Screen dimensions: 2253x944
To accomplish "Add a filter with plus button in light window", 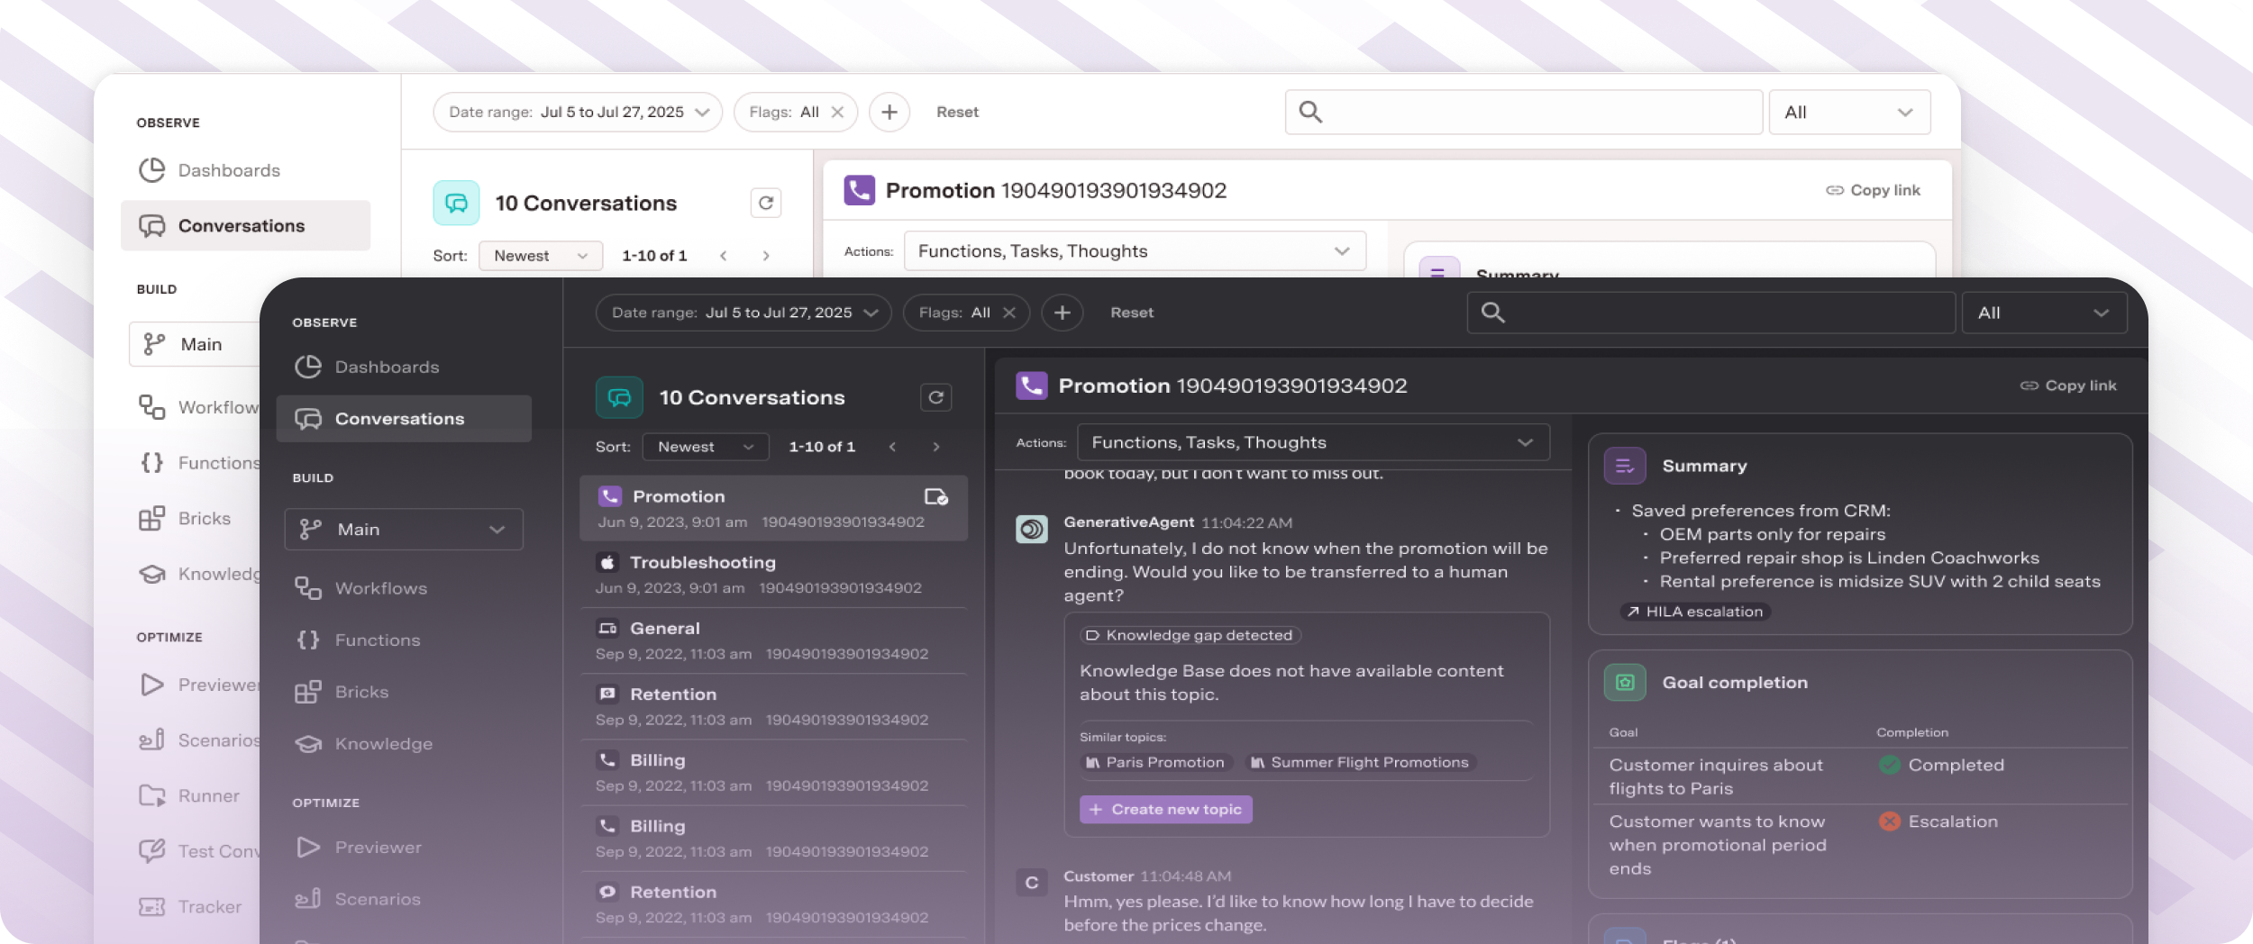I will pyautogui.click(x=889, y=112).
